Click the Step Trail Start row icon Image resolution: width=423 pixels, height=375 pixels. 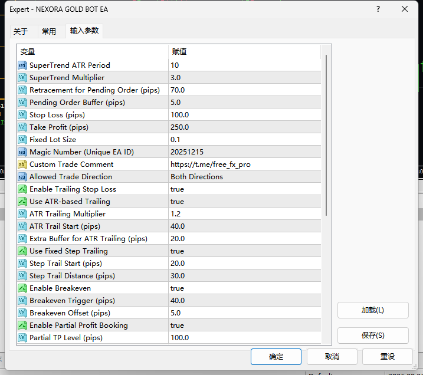tap(22, 264)
